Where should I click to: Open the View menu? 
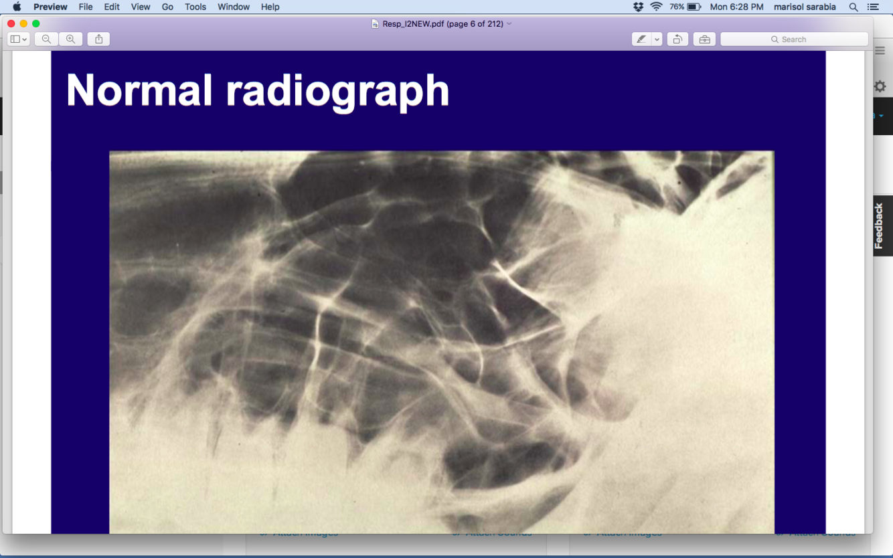point(141,7)
